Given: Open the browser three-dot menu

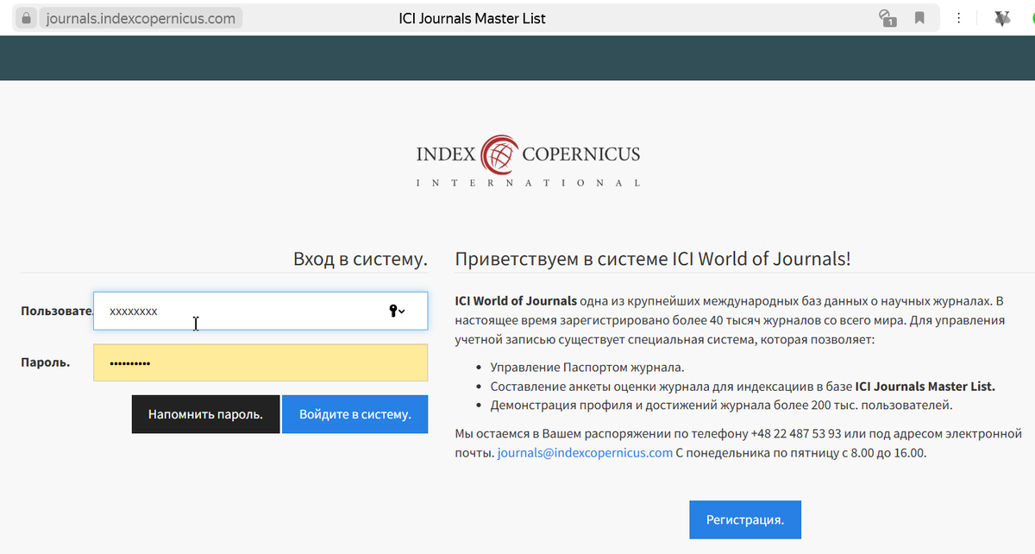Looking at the screenshot, I should [958, 18].
